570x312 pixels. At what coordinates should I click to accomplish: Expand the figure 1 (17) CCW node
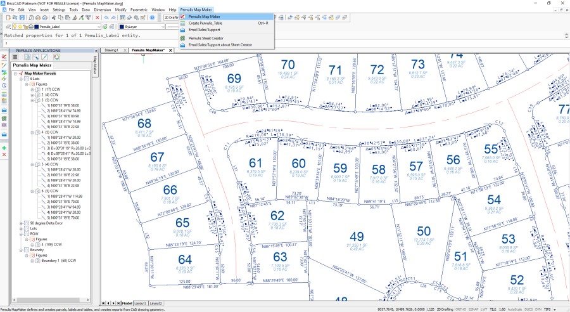click(x=32, y=89)
